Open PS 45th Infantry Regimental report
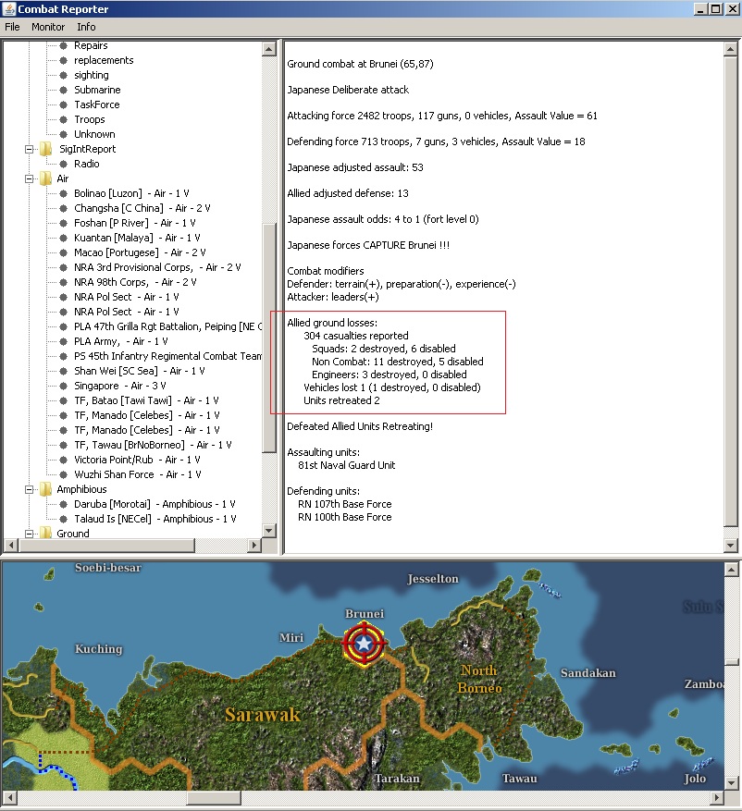Screen dimensions: 742x811 point(167,356)
